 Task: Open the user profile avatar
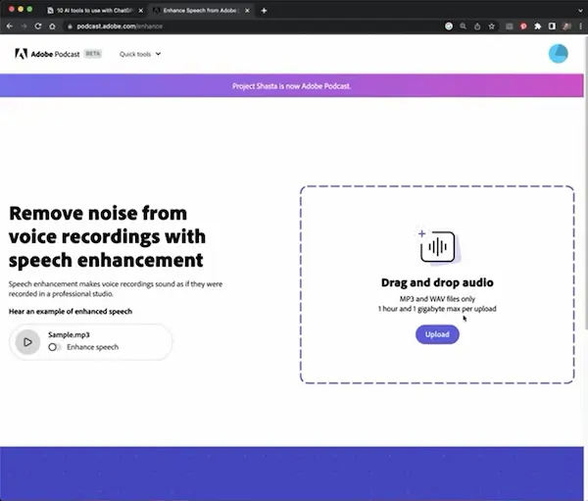558,54
